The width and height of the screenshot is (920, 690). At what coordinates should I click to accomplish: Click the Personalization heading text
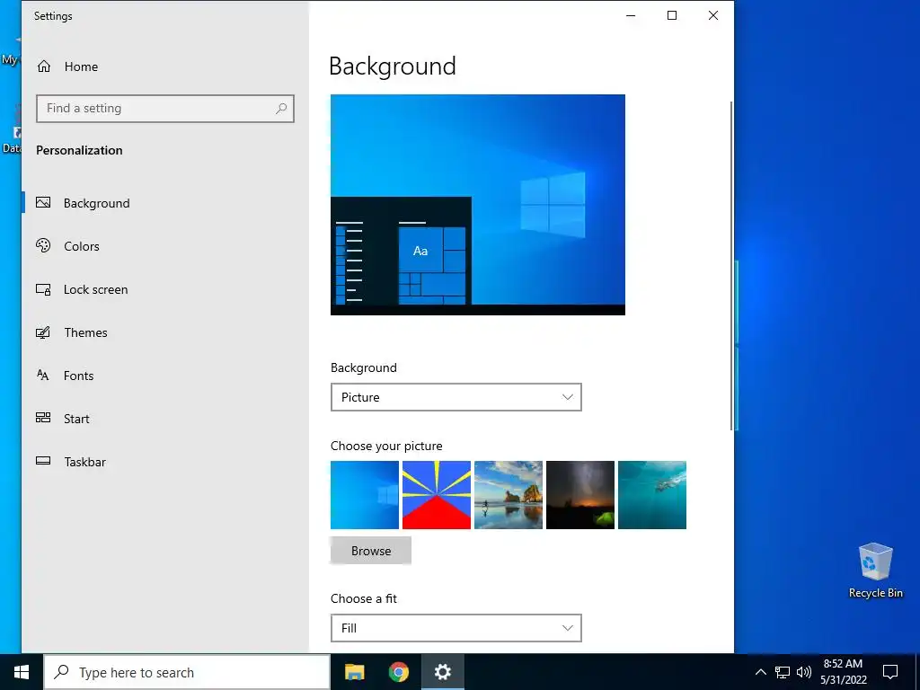click(x=79, y=150)
